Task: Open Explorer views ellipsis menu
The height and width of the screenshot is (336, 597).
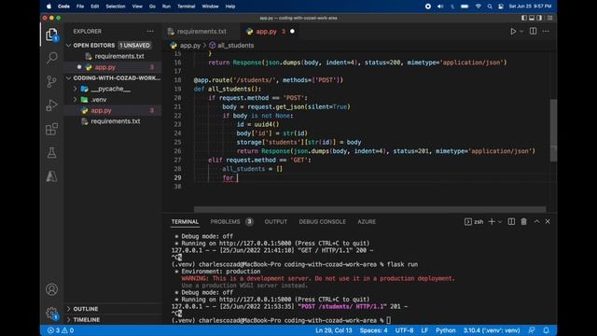Action: pos(150,31)
